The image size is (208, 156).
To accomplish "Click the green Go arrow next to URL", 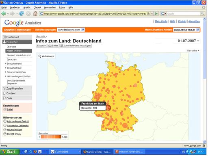I will tap(156, 13).
